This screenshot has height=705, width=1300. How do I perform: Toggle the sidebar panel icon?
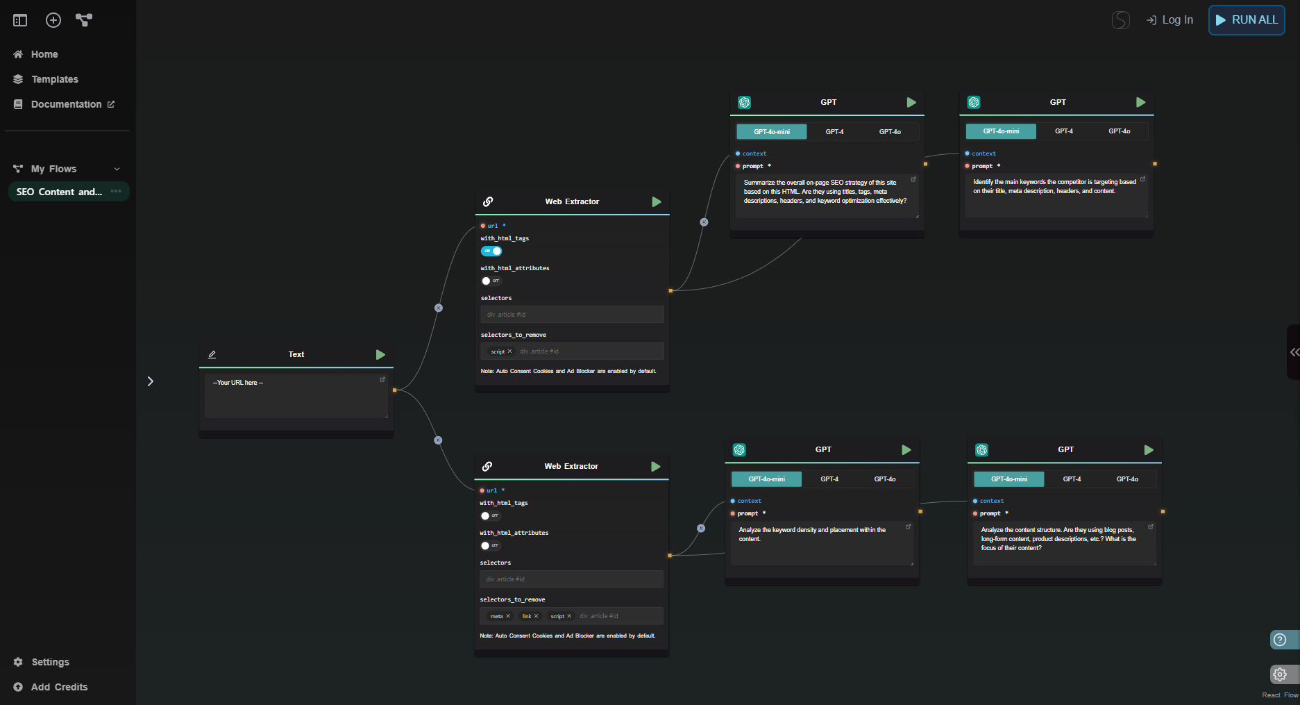pos(20,20)
